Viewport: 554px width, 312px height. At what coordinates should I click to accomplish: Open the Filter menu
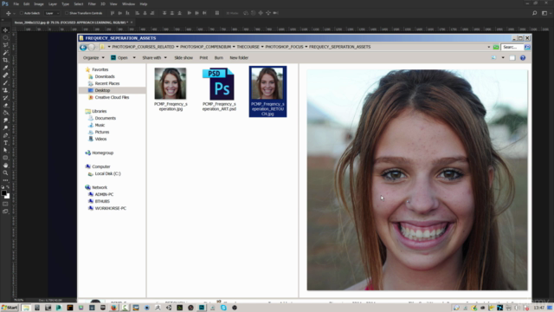(92, 3)
